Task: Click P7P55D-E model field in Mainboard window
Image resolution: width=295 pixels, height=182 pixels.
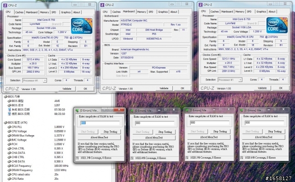Action: (142, 24)
